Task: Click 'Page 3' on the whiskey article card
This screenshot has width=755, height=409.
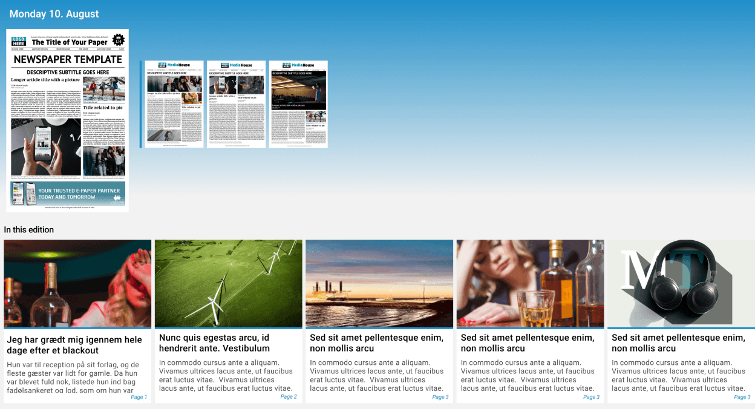Action: point(591,397)
